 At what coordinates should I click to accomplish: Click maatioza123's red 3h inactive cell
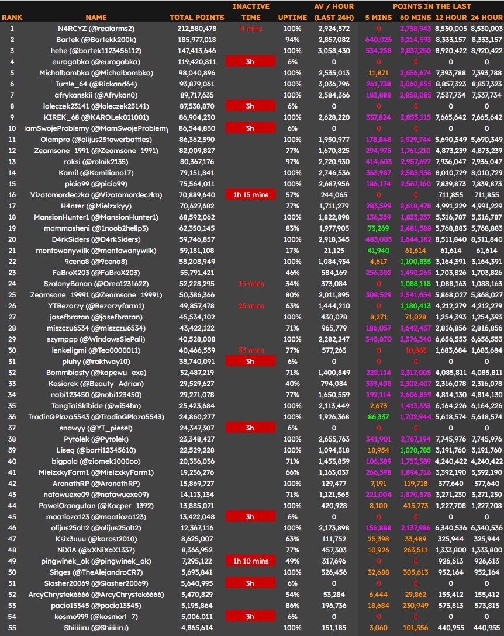click(250, 517)
